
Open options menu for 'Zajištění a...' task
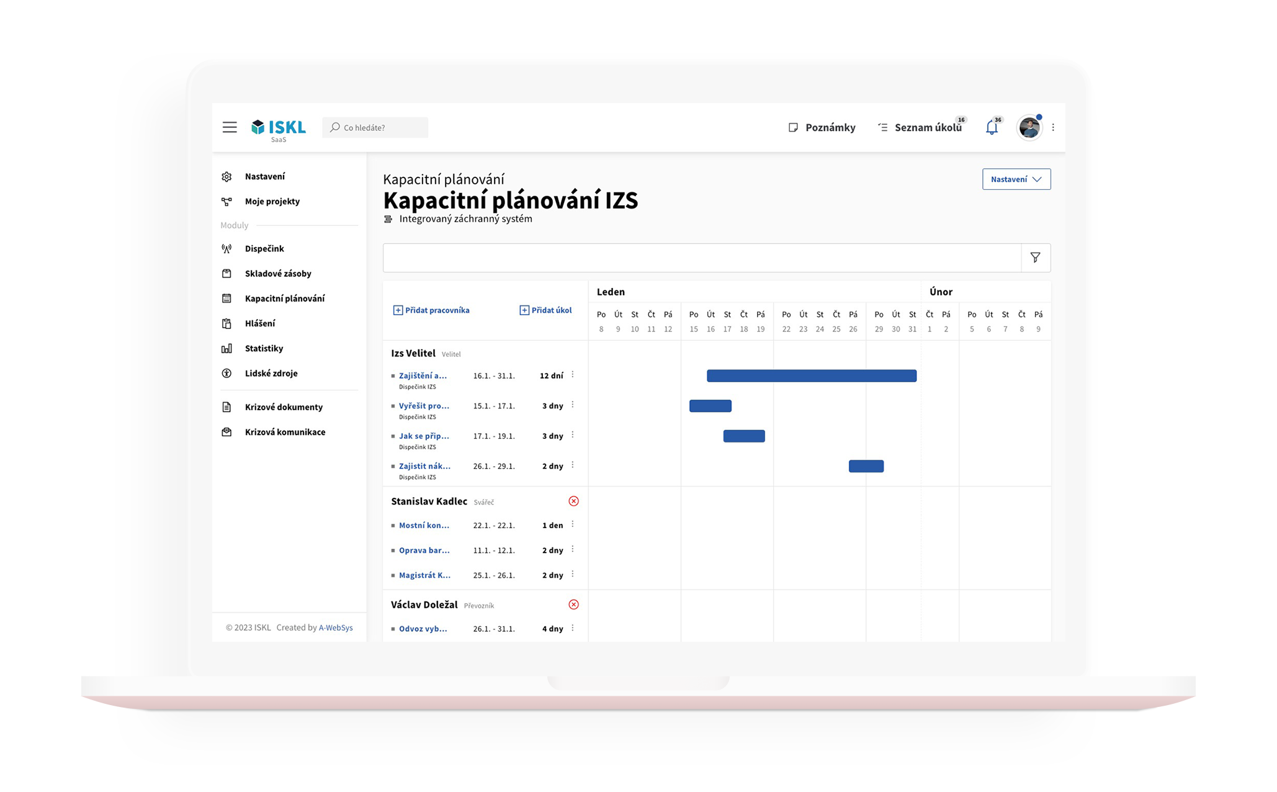point(573,375)
